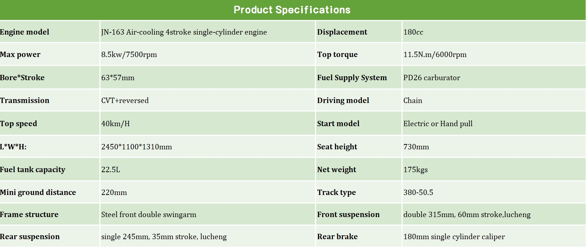Select the PD26 carburator cell

[x=432, y=78]
